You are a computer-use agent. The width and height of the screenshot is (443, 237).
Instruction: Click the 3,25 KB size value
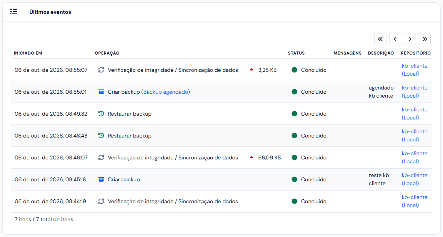(x=267, y=70)
